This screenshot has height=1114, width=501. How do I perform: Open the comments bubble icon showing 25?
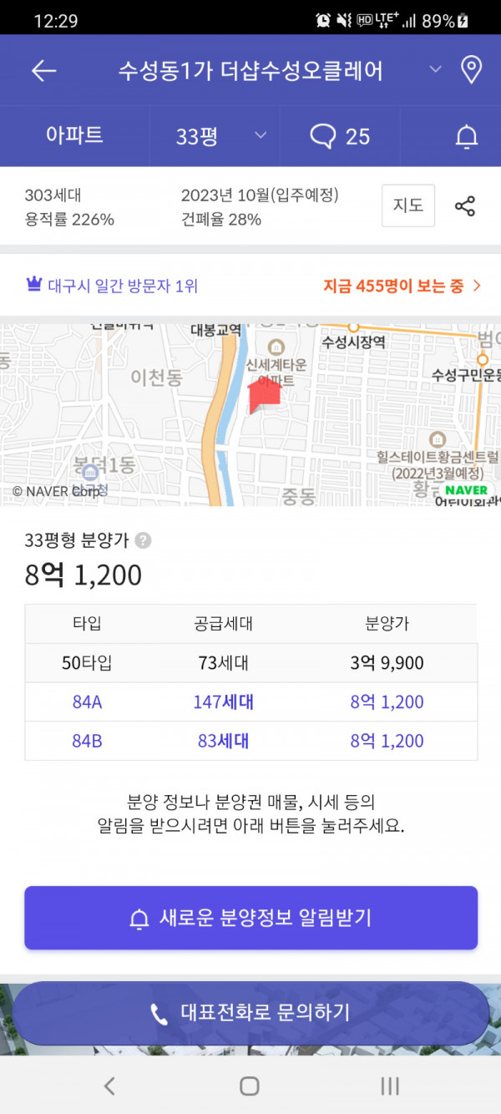coord(340,136)
